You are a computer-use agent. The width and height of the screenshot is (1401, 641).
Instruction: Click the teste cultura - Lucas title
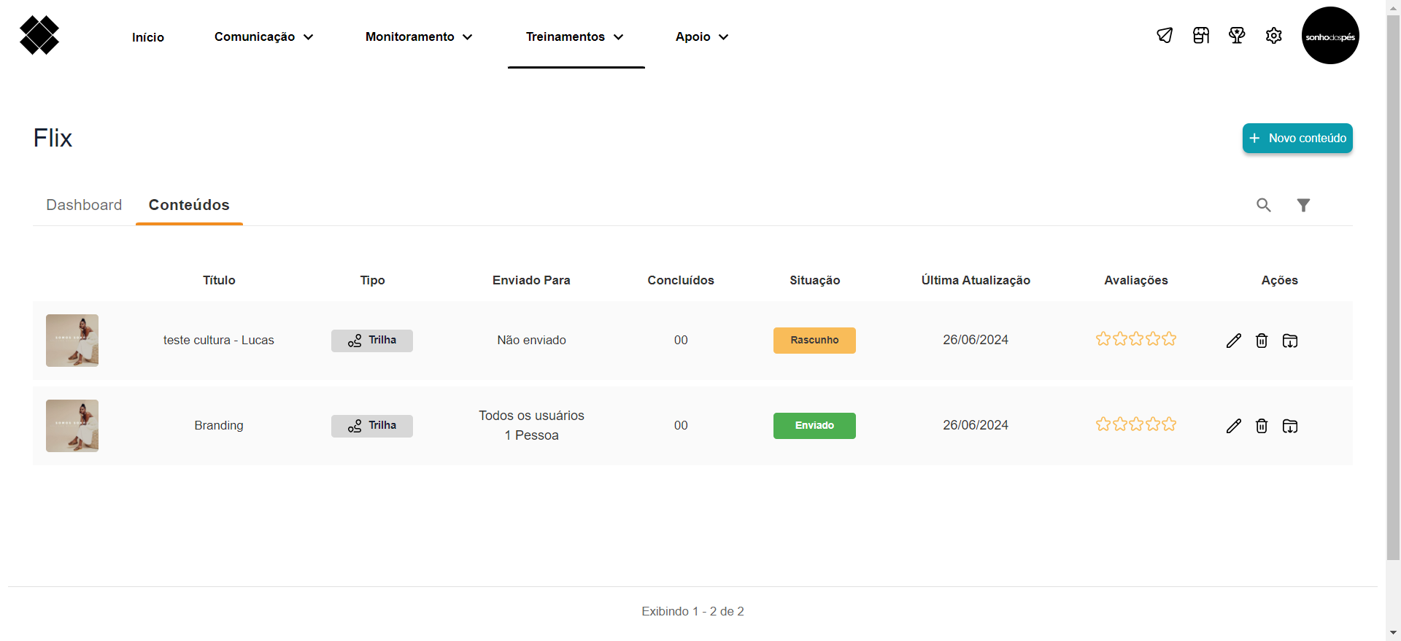click(x=219, y=341)
